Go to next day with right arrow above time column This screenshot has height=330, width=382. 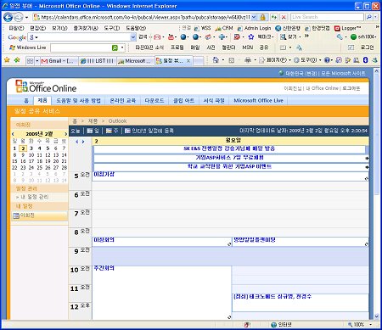click(x=83, y=142)
